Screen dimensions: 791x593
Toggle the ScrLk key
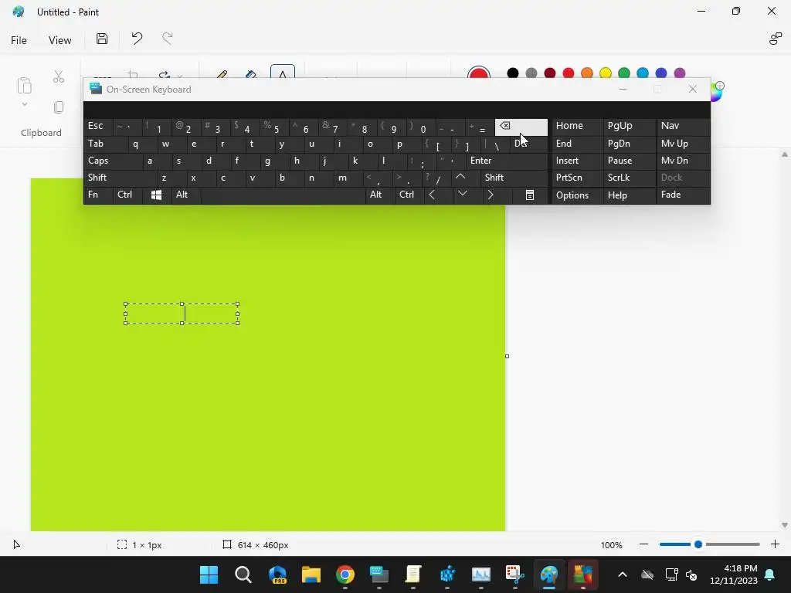click(630, 178)
